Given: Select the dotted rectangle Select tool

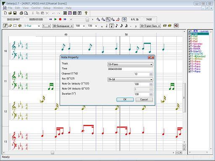Looking at the screenshot, I should tap(15, 26).
